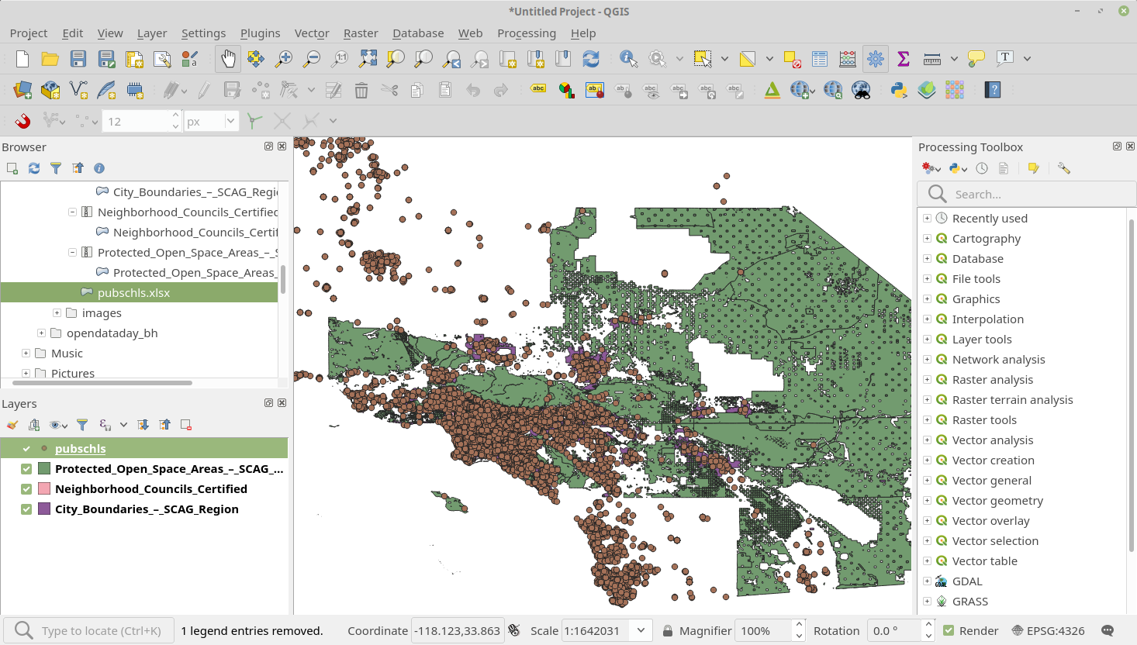The image size is (1137, 645).
Task: Click the purple City_Boundaries layer swatch
Action: pos(44,509)
